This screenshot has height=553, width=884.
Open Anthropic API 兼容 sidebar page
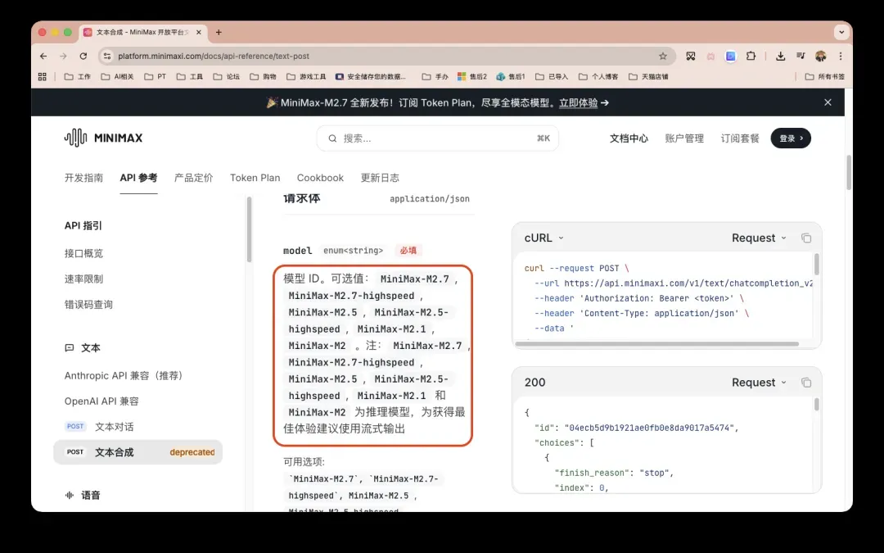[x=124, y=376]
